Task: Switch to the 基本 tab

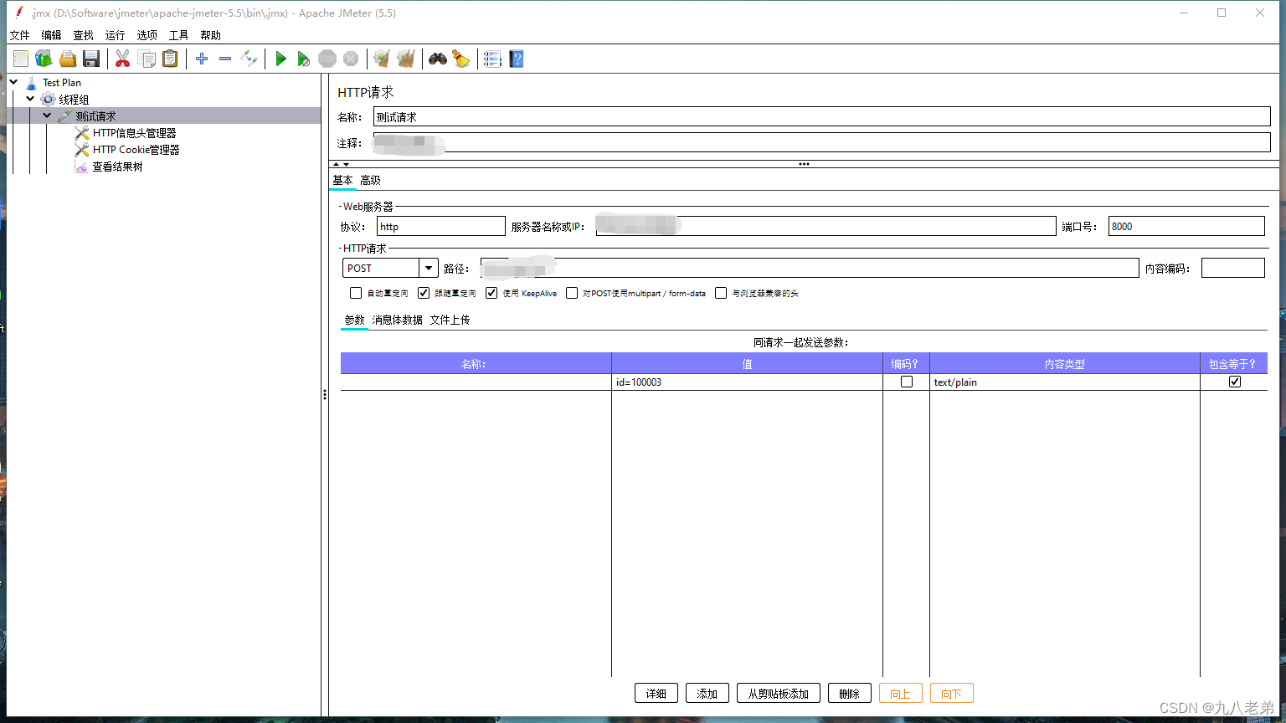Action: point(342,180)
